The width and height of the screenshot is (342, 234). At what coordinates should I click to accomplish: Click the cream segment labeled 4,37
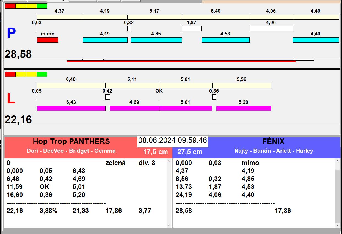60,17
